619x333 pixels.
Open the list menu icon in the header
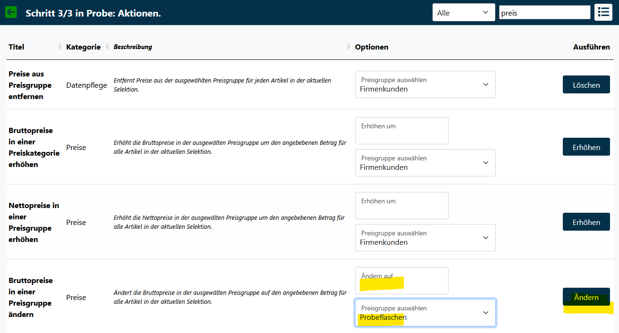tap(603, 12)
